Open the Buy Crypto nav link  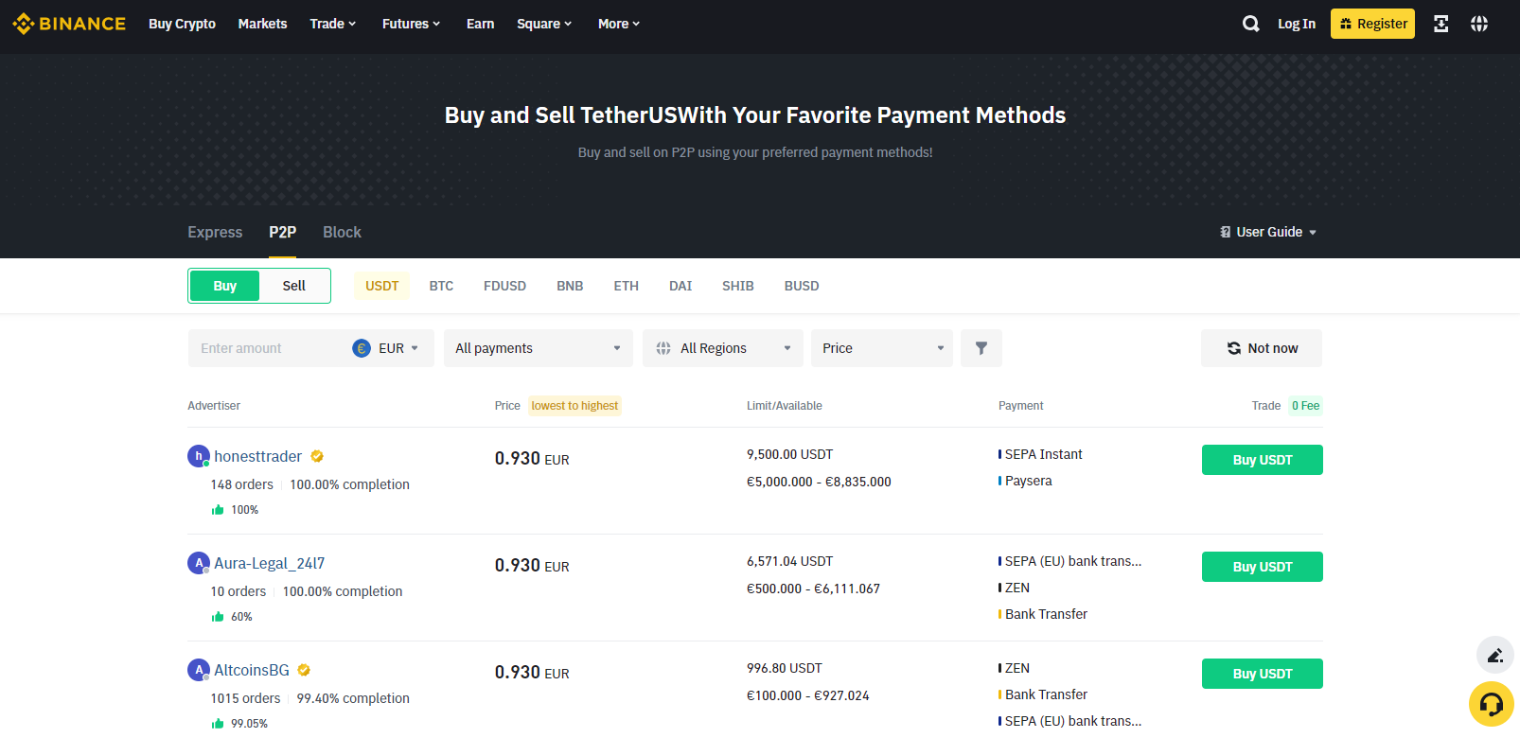[x=182, y=24]
